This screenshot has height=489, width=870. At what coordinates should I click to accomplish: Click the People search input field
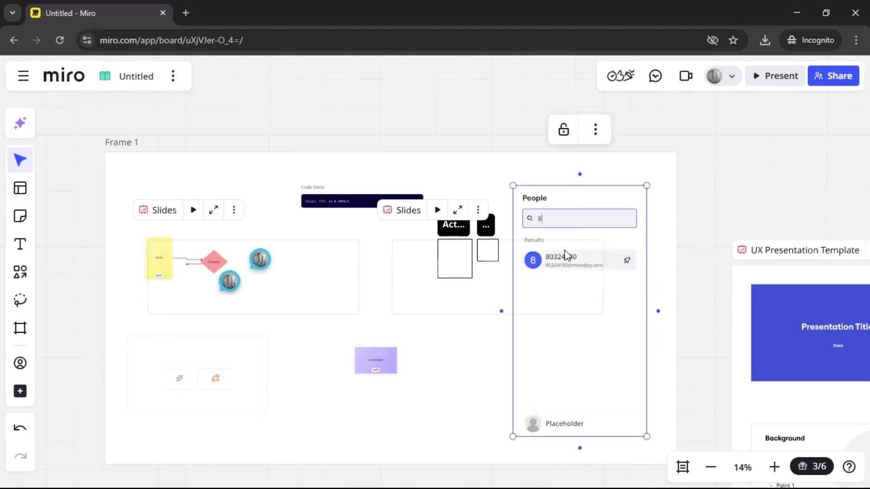[579, 218]
